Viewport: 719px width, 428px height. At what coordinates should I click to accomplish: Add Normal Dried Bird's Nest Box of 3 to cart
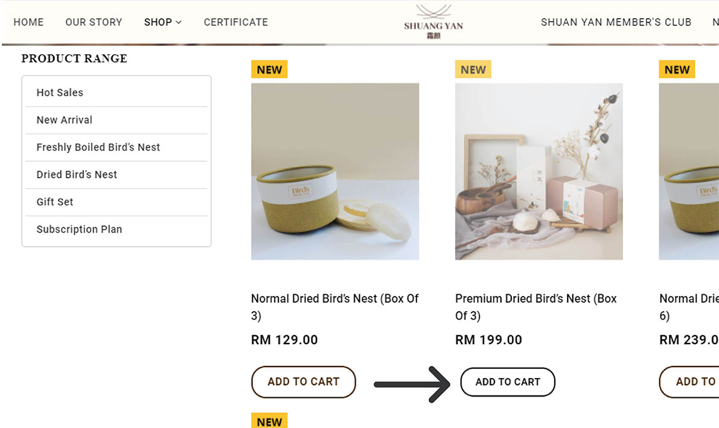pyautogui.click(x=303, y=382)
